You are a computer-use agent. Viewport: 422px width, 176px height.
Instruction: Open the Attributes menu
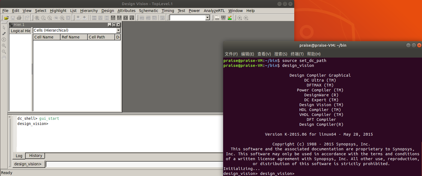tap(126, 11)
